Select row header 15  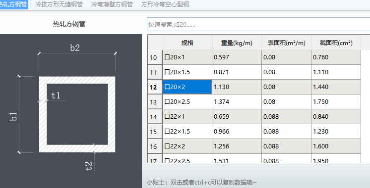click(x=155, y=131)
